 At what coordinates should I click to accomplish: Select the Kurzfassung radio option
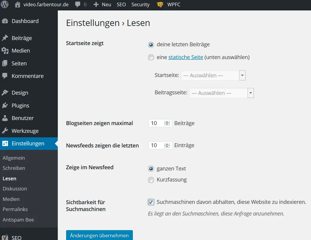tap(151, 180)
